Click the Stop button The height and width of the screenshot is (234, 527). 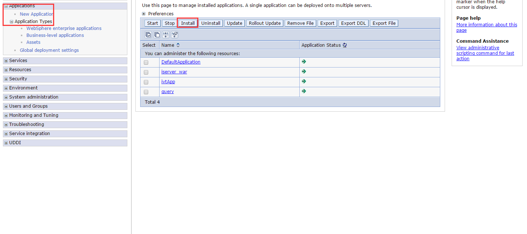point(169,23)
